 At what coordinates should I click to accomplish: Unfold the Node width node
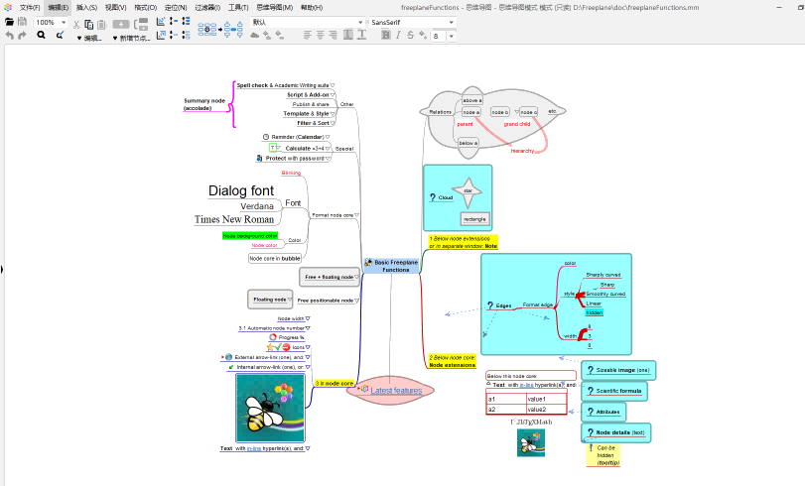(x=308, y=318)
